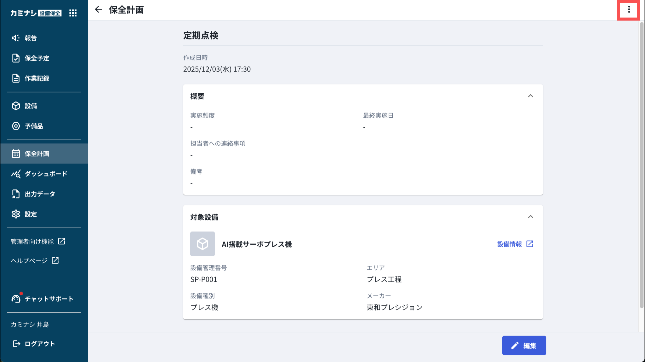Open 管理者向け機能 external link
The image size is (645, 362).
pos(38,242)
